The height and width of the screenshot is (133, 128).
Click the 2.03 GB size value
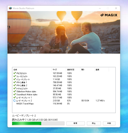[56, 101]
